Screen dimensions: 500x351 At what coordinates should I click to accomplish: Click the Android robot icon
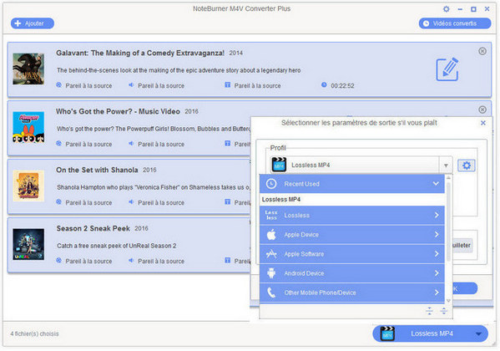[x=271, y=273]
